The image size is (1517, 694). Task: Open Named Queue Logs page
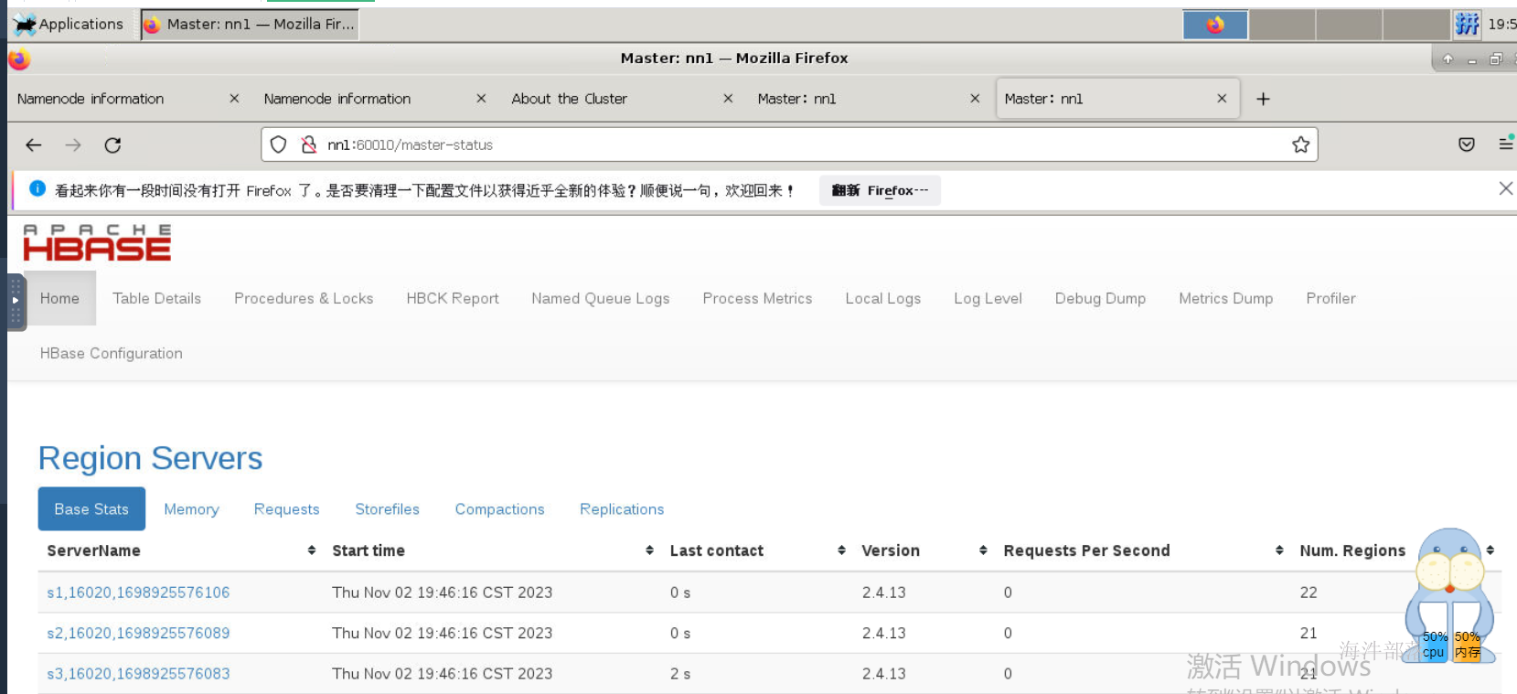(601, 298)
